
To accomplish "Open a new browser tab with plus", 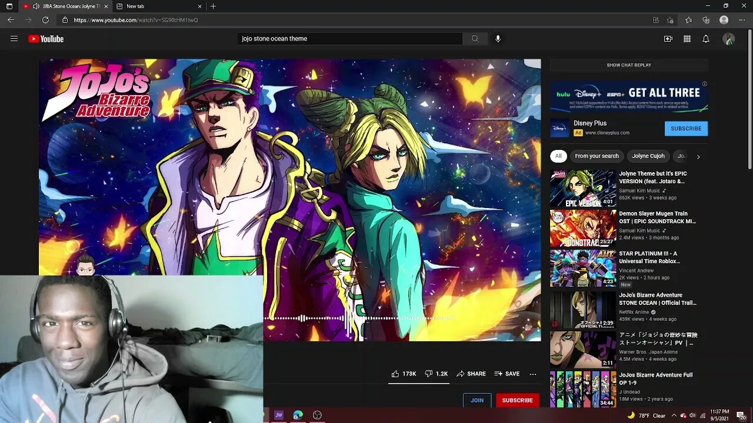I will click(x=213, y=6).
